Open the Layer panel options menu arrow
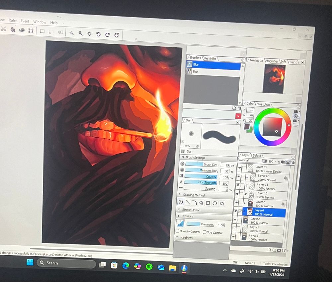 click(x=293, y=157)
